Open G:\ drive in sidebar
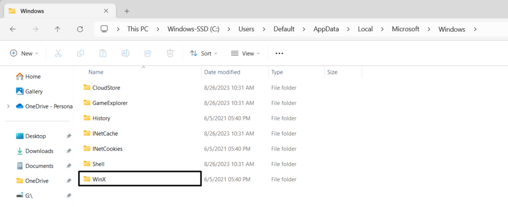This screenshot has width=508, height=207. pos(24,196)
